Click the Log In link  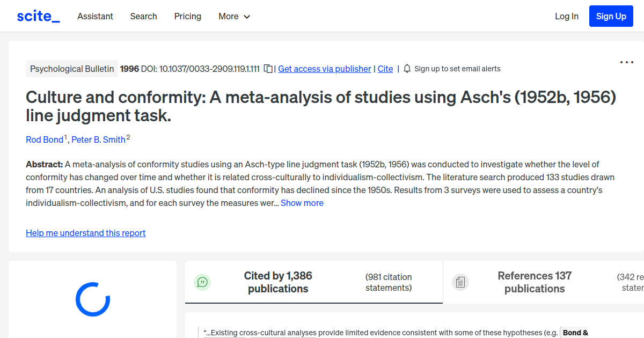pos(566,16)
